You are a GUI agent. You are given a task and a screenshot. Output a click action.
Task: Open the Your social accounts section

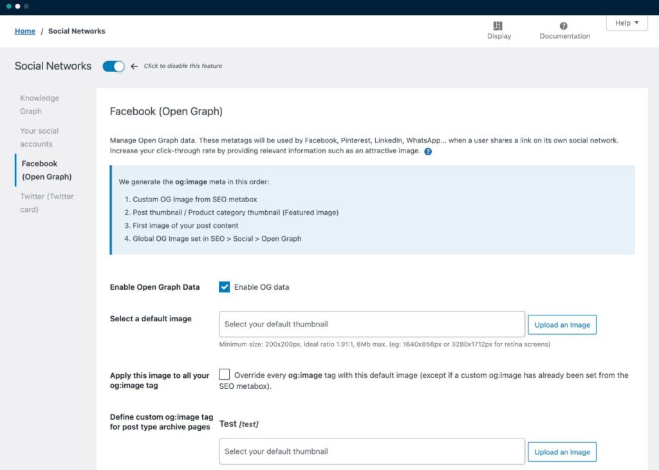(39, 137)
